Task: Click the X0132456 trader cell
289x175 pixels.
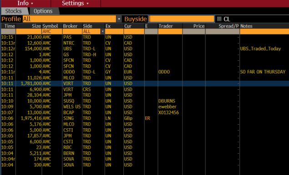Action: 169,112
